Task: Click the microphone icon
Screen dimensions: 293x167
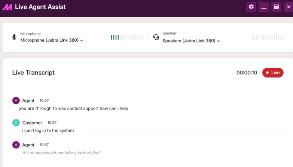Action: pos(14,37)
